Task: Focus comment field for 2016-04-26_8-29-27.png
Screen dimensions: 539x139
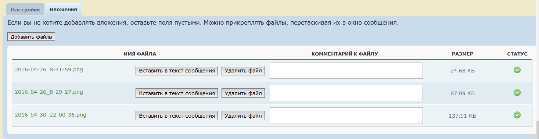Action: pos(346,93)
